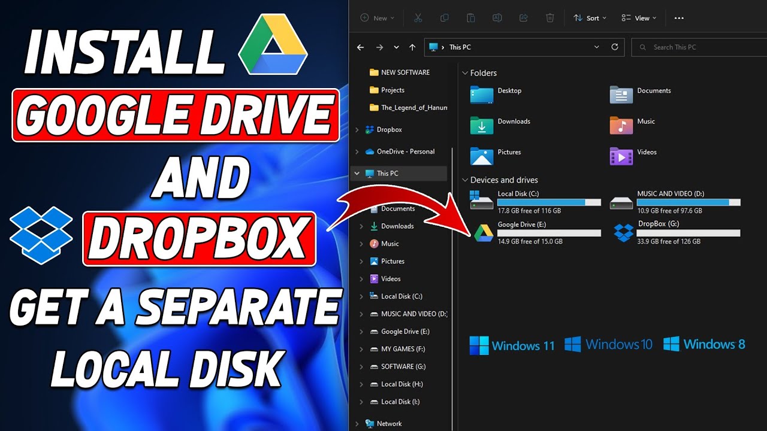Open the See more ellipsis menu
Viewport: 767px width, 431px height.
679,18
